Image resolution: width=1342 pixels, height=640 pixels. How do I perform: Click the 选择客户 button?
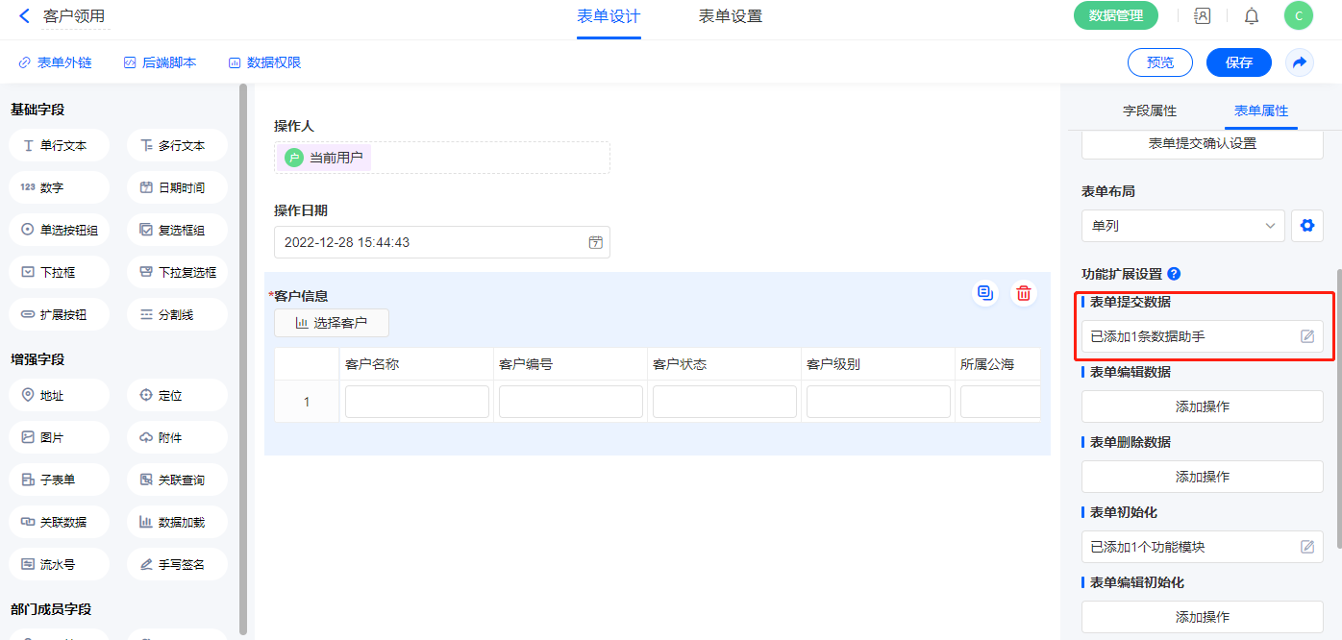pyautogui.click(x=332, y=323)
